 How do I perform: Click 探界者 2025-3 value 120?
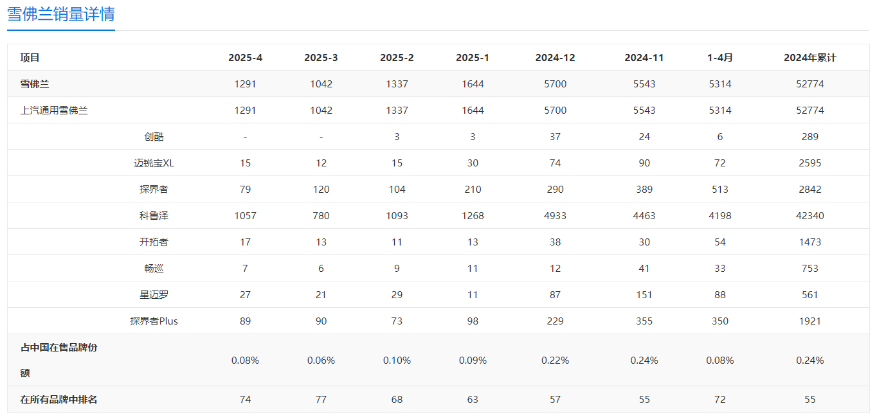pyautogui.click(x=321, y=190)
